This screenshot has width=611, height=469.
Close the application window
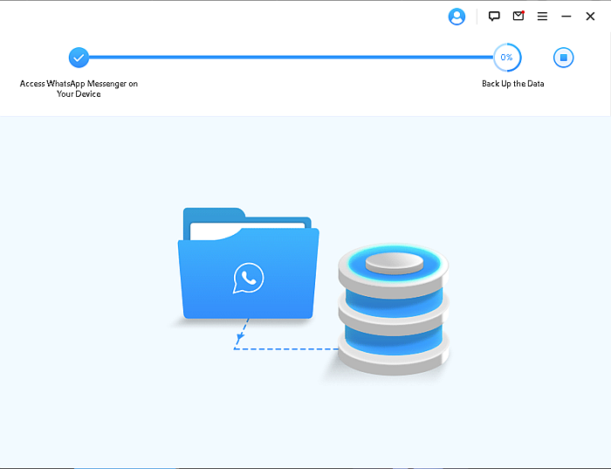coord(590,17)
